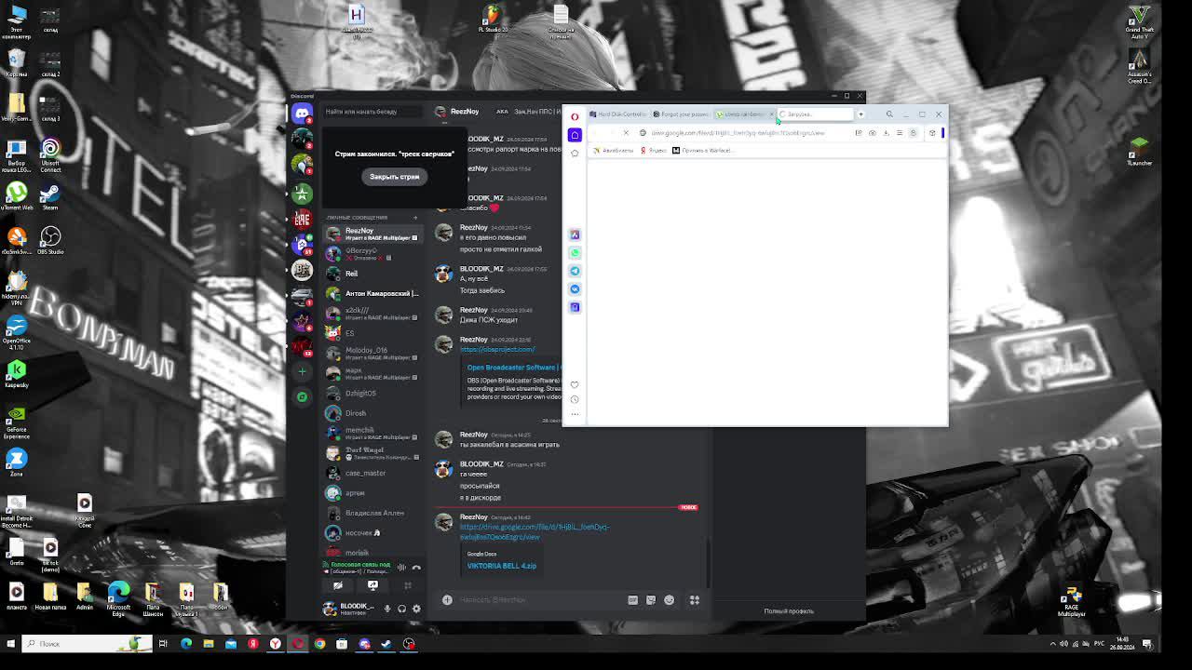Open Windows Task View button
This screenshot has height=670, width=1192.
[x=163, y=644]
